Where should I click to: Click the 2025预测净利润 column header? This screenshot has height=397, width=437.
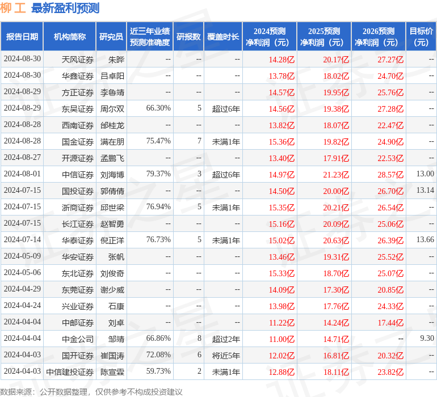324,36
